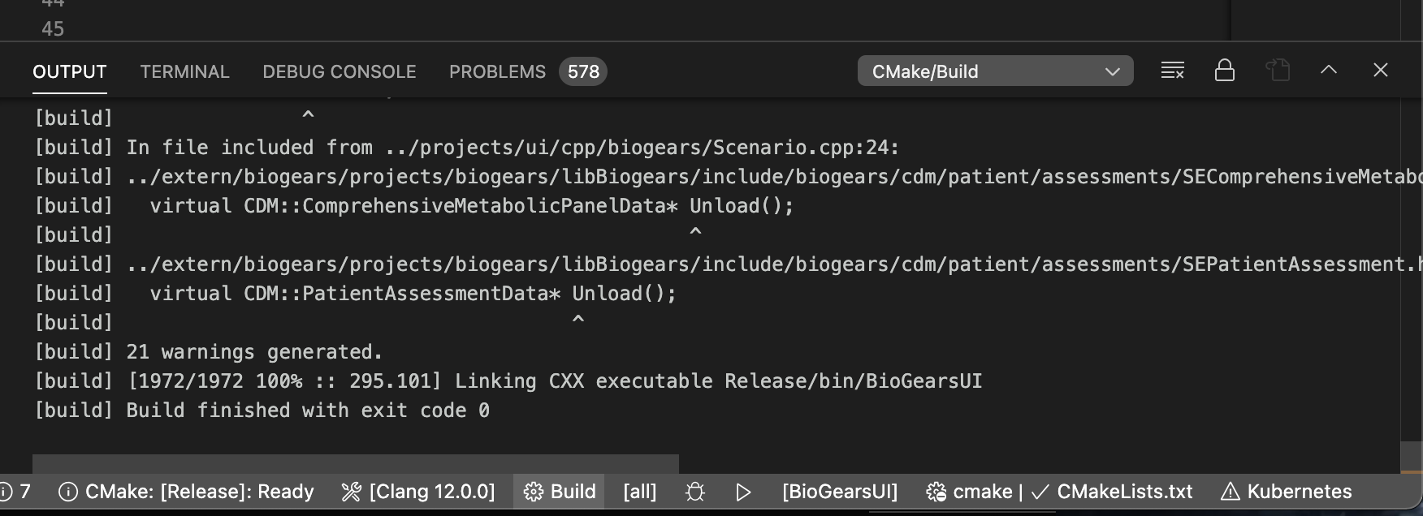
Task: Open the PROBLEMS tab
Action: pyautogui.click(x=527, y=71)
